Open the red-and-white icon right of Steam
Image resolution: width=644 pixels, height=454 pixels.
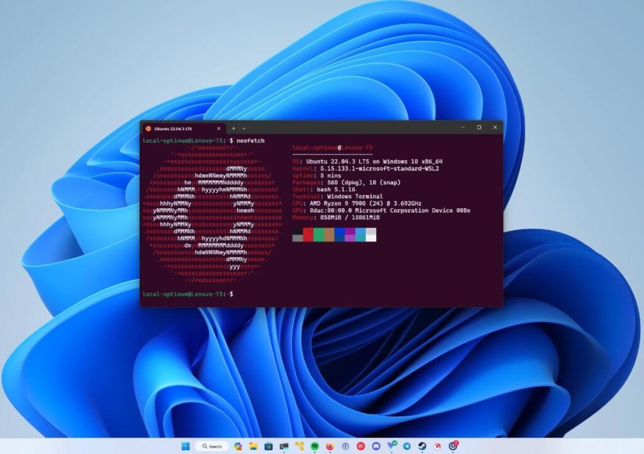(x=438, y=446)
